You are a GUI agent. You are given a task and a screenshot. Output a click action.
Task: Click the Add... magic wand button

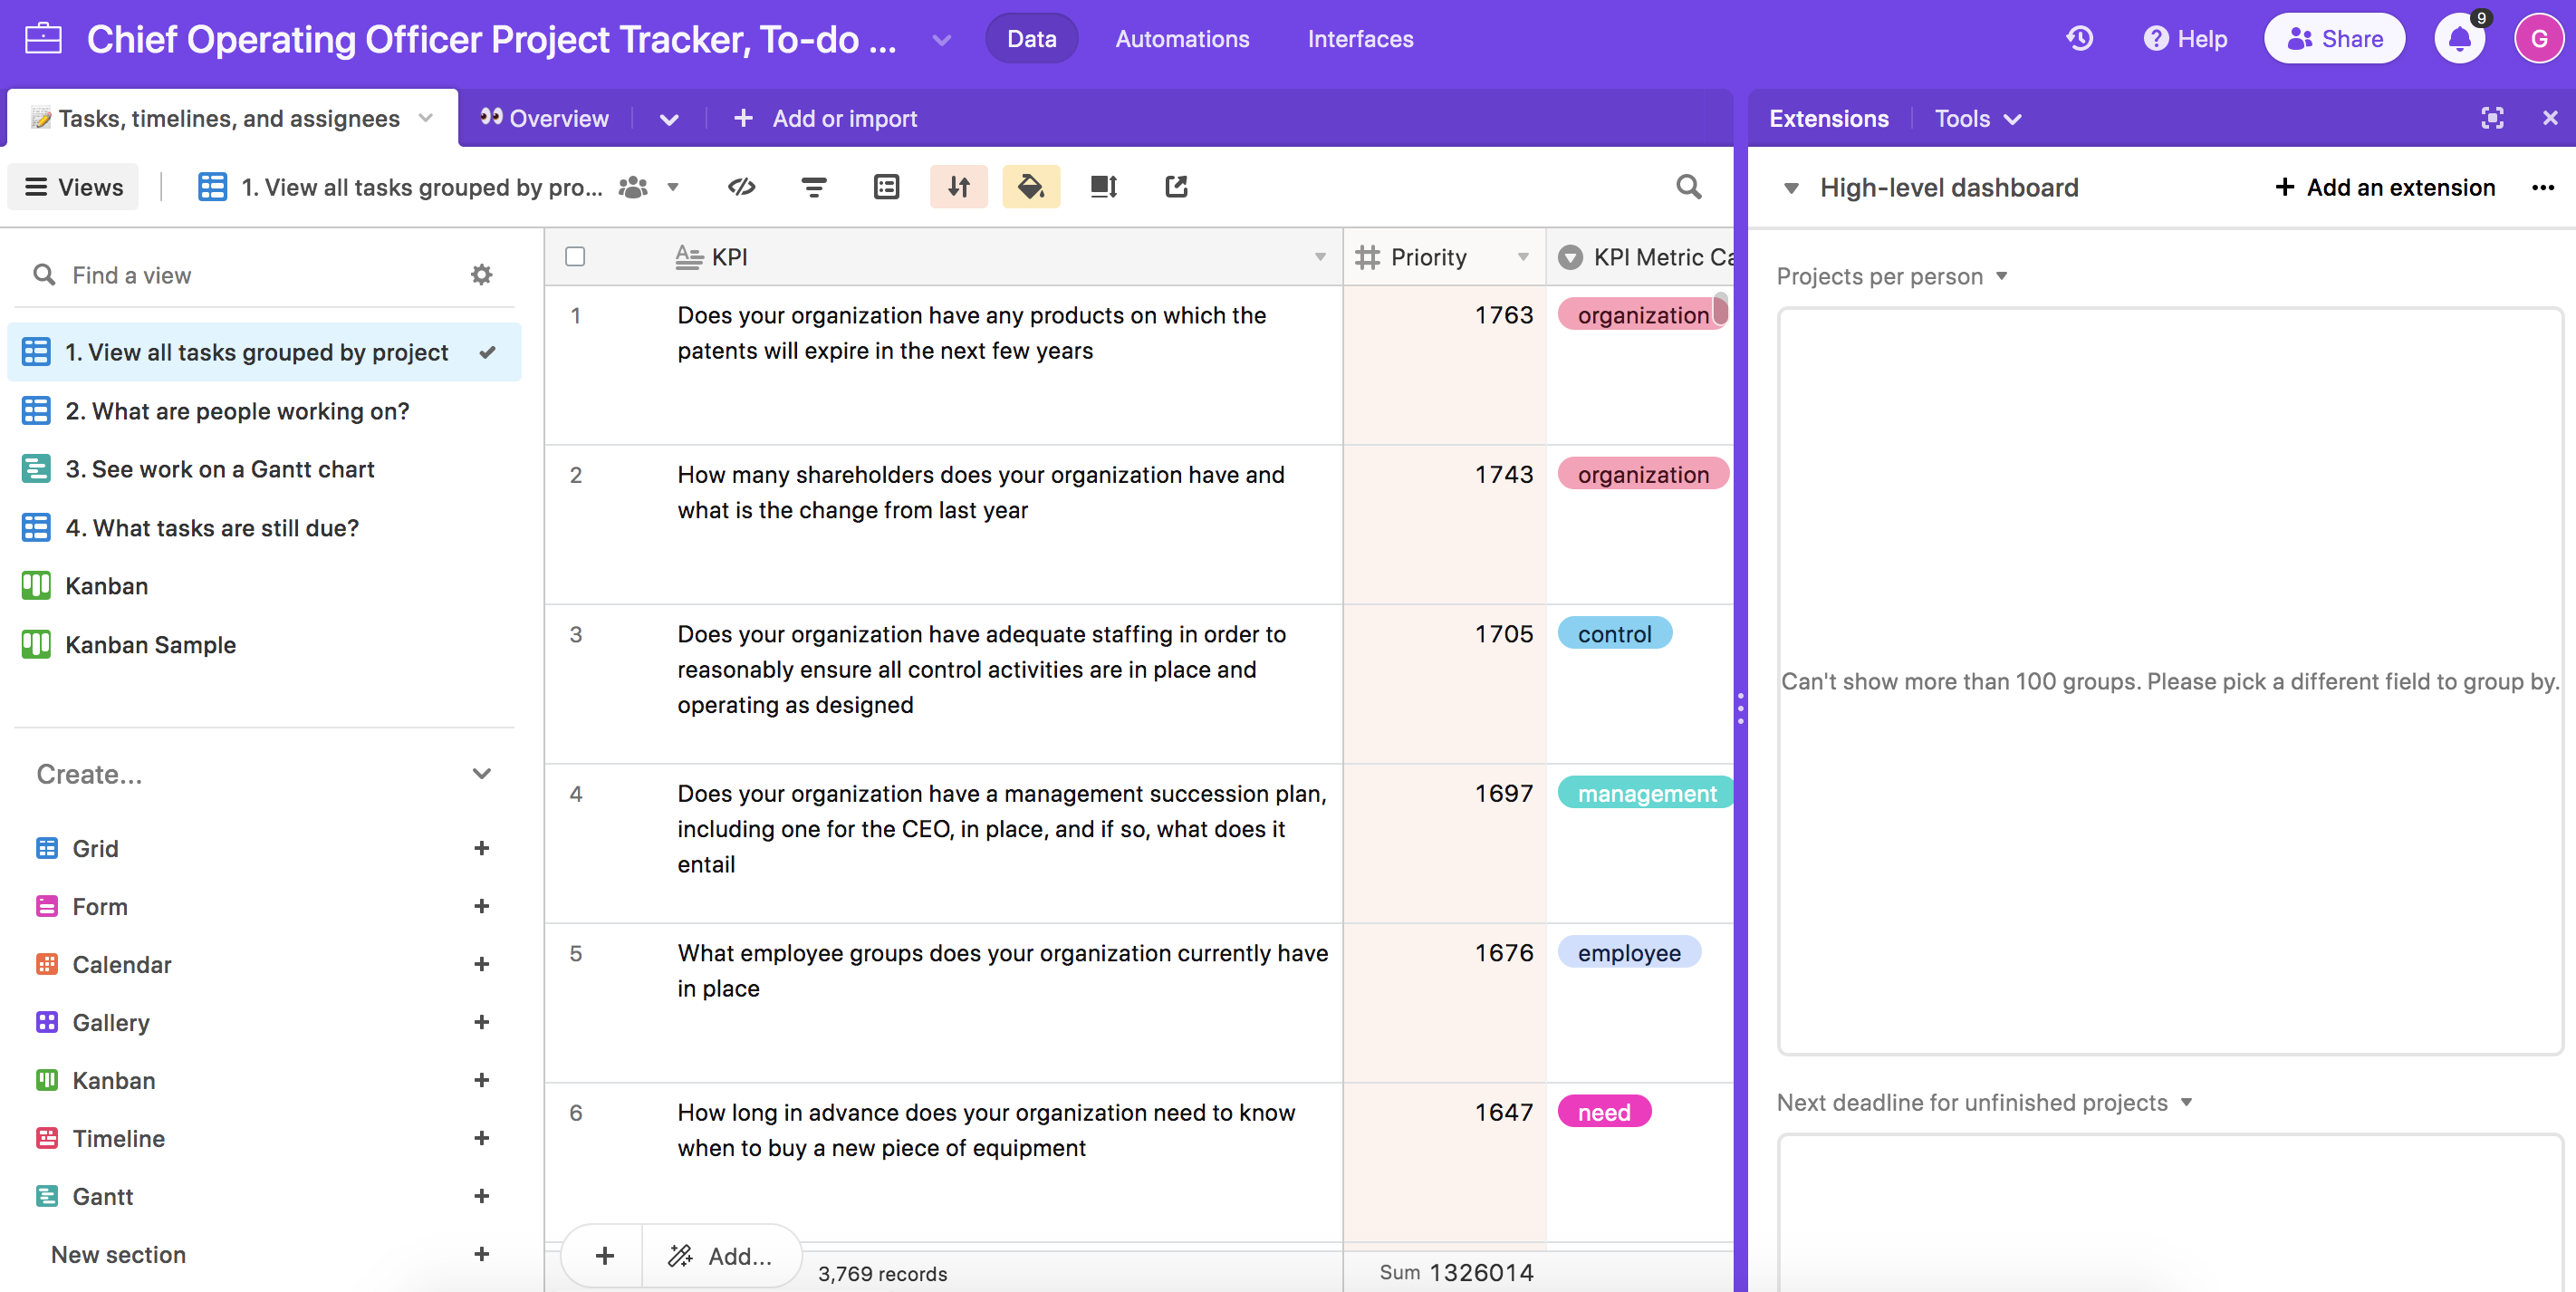click(720, 1256)
